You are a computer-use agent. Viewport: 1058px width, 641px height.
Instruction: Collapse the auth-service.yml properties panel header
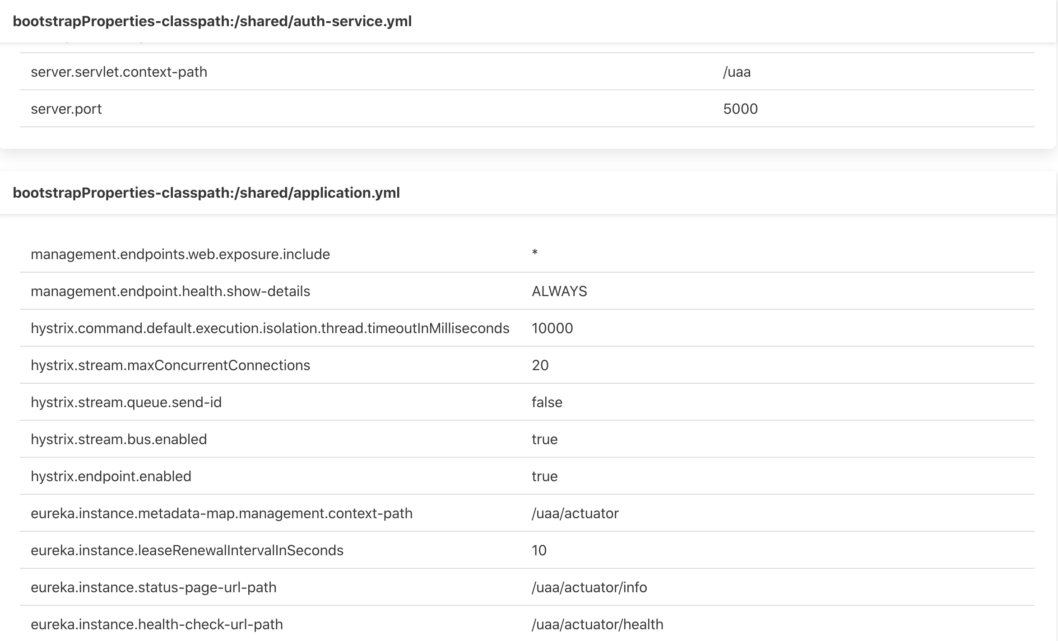coord(212,21)
